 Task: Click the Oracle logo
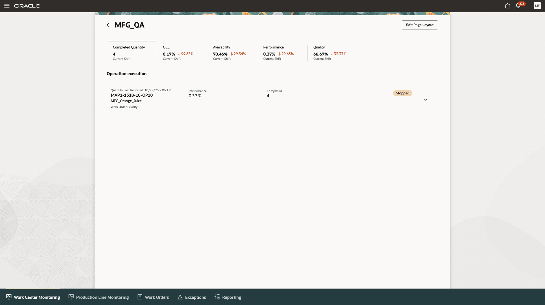pyautogui.click(x=27, y=6)
